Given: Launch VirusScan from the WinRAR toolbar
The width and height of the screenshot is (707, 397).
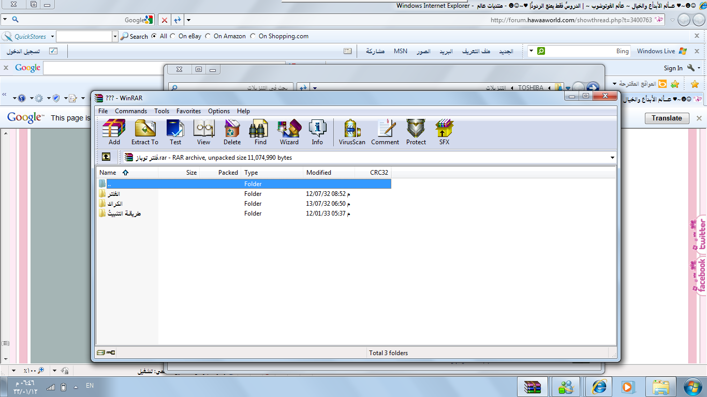Looking at the screenshot, I should 352,132.
